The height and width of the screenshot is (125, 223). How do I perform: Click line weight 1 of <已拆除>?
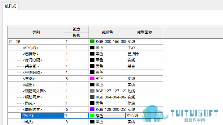pos(77,54)
